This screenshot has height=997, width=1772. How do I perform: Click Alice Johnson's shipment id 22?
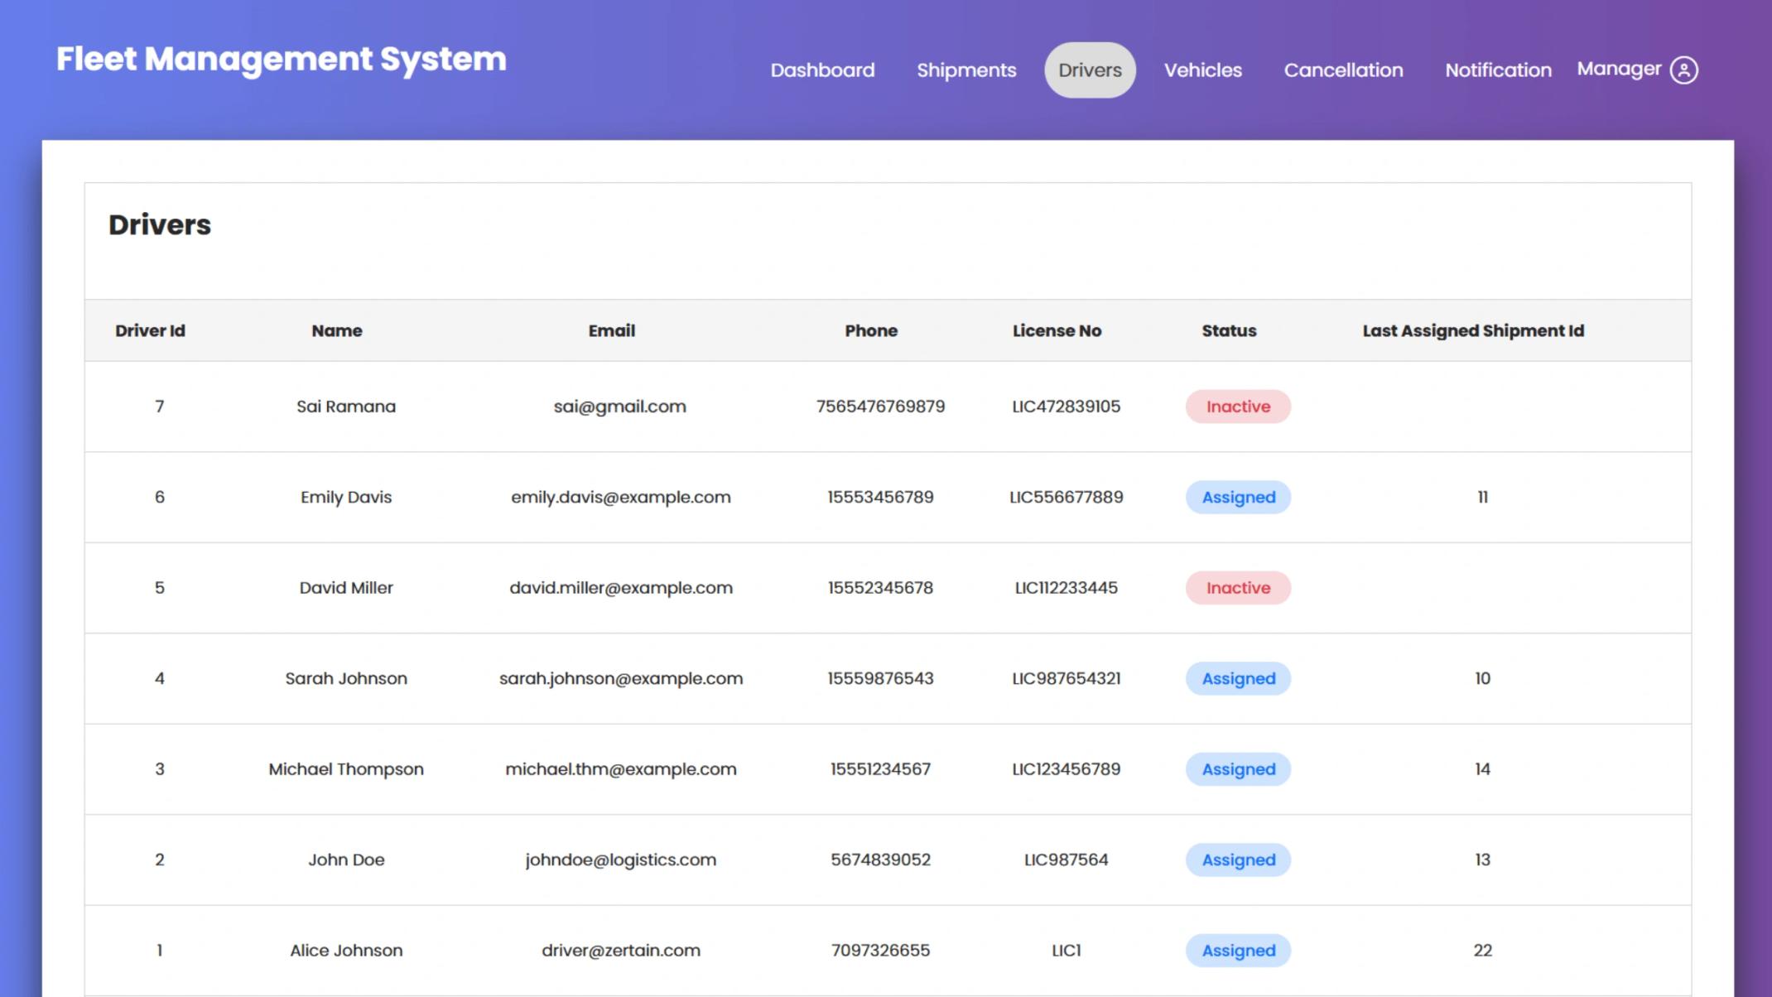coord(1482,951)
